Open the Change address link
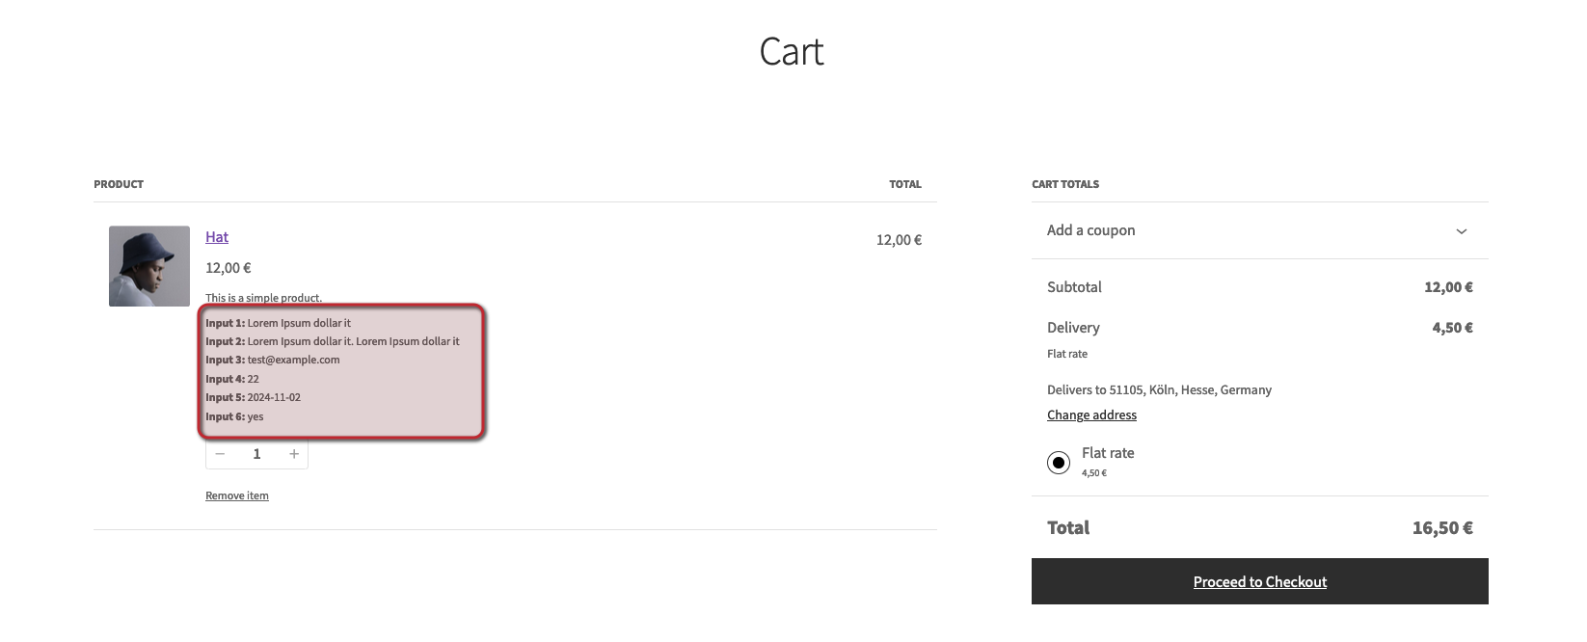Viewport: 1587px width, 642px height. pos(1091,415)
